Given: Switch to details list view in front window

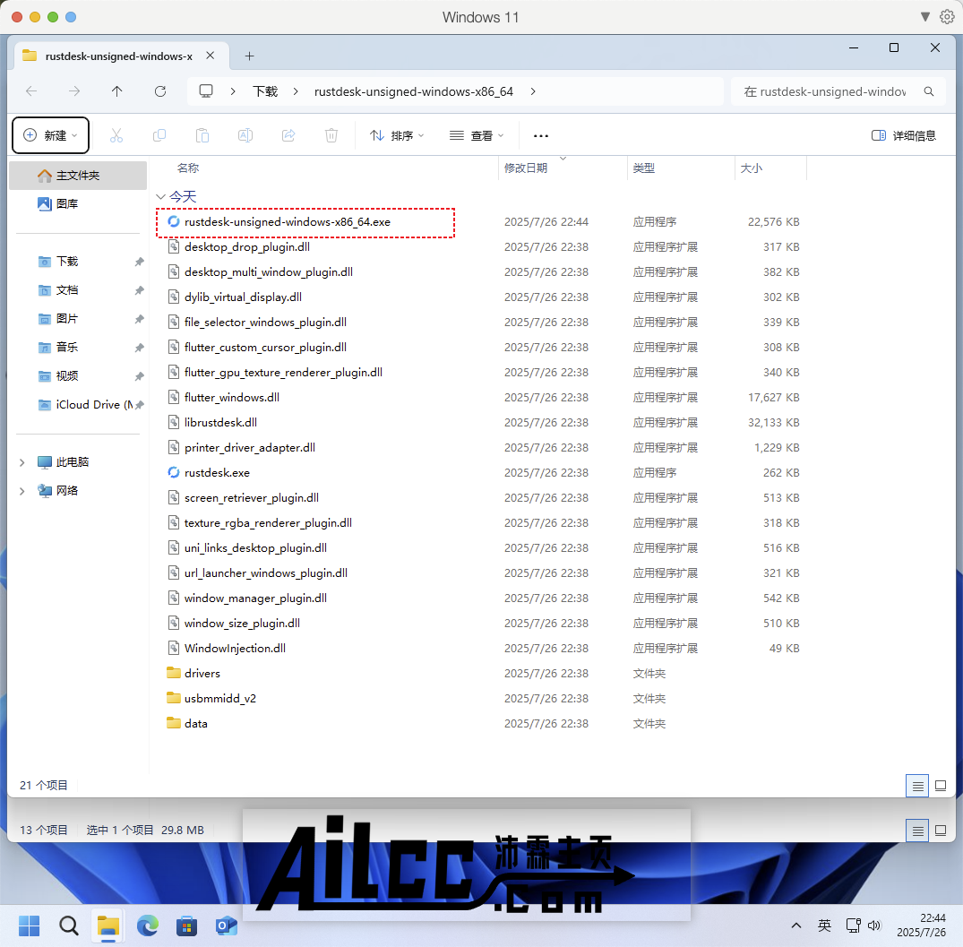Looking at the screenshot, I should tap(917, 786).
